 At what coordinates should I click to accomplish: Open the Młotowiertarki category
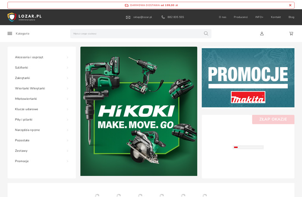coord(26,99)
